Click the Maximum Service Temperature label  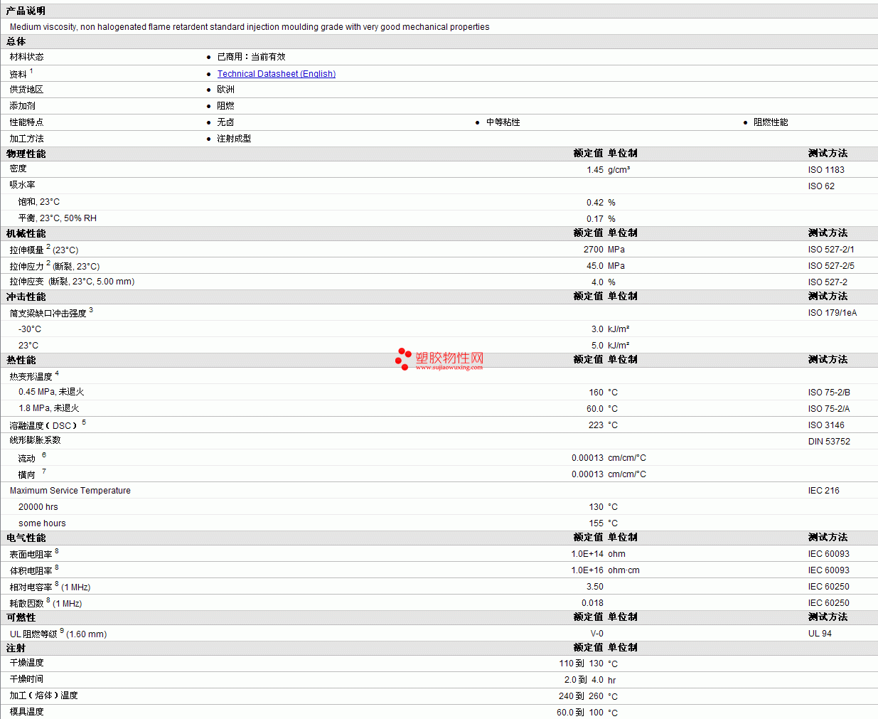pyautogui.click(x=70, y=491)
